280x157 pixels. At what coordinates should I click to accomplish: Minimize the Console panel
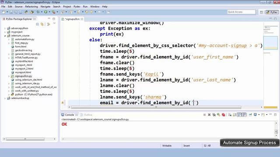(x=270, y=114)
